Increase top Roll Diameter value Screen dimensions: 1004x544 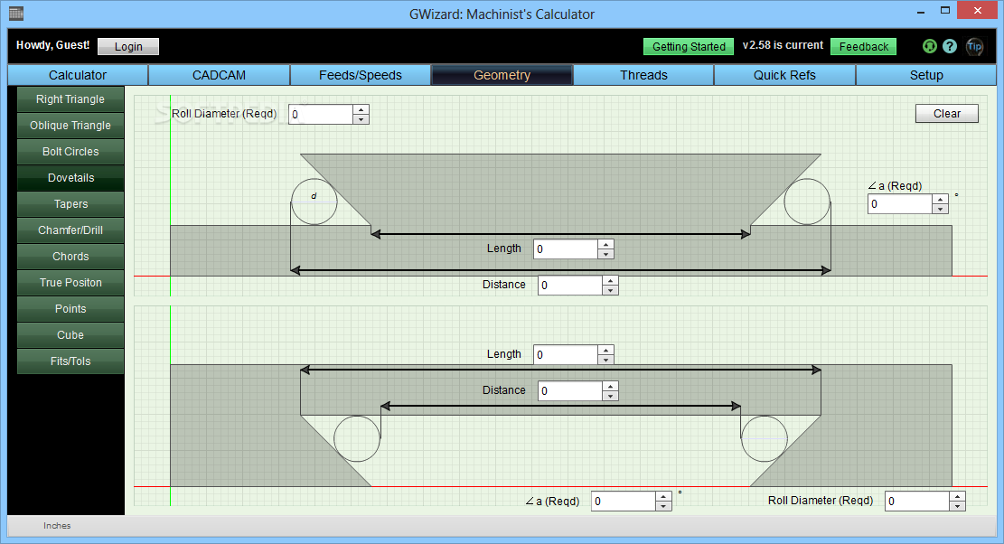[361, 109]
